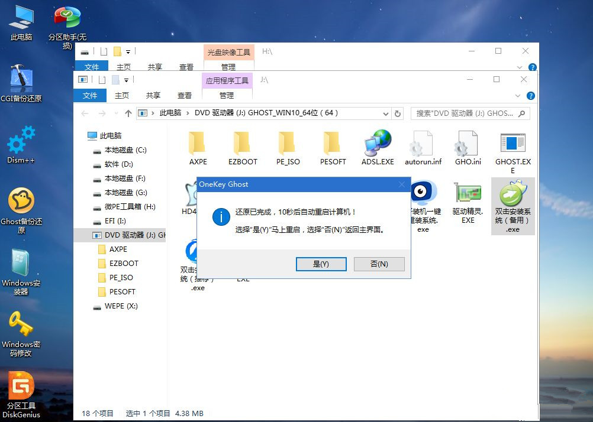This screenshot has width=593, height=422.
Task: Click 是(Y) to restart immediately
Action: click(x=321, y=264)
